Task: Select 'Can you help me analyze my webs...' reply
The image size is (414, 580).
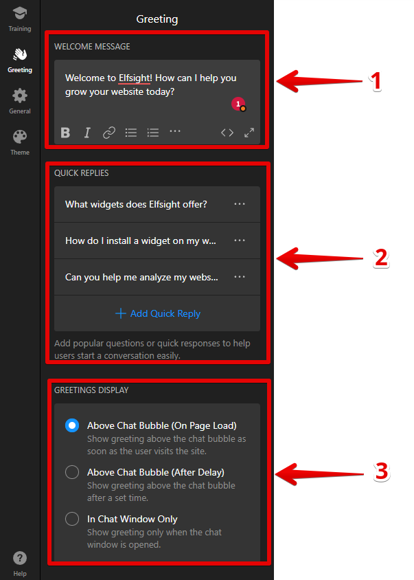Action: [x=157, y=277]
